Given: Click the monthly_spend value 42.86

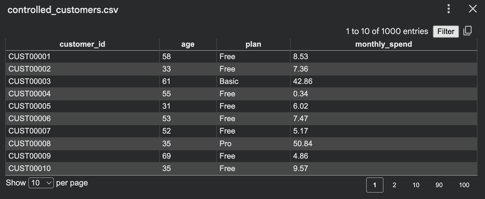Looking at the screenshot, I should (303, 81).
